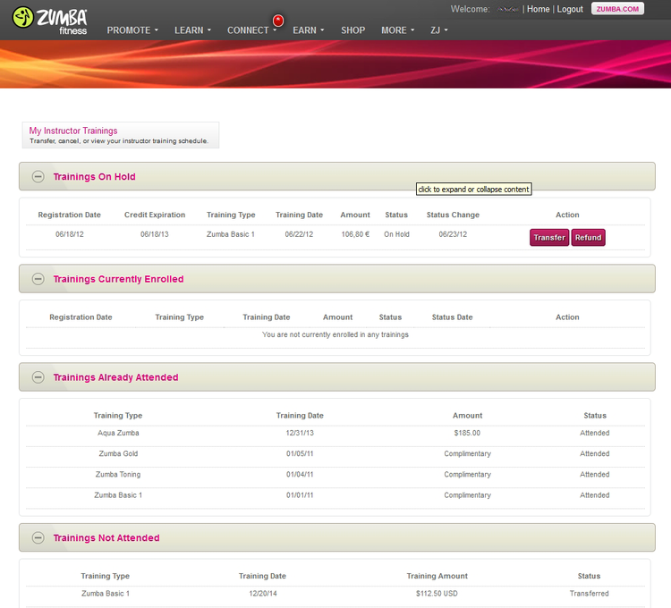This screenshot has width=671, height=608.
Task: Click the Aqua Zumba training row name
Action: (118, 433)
